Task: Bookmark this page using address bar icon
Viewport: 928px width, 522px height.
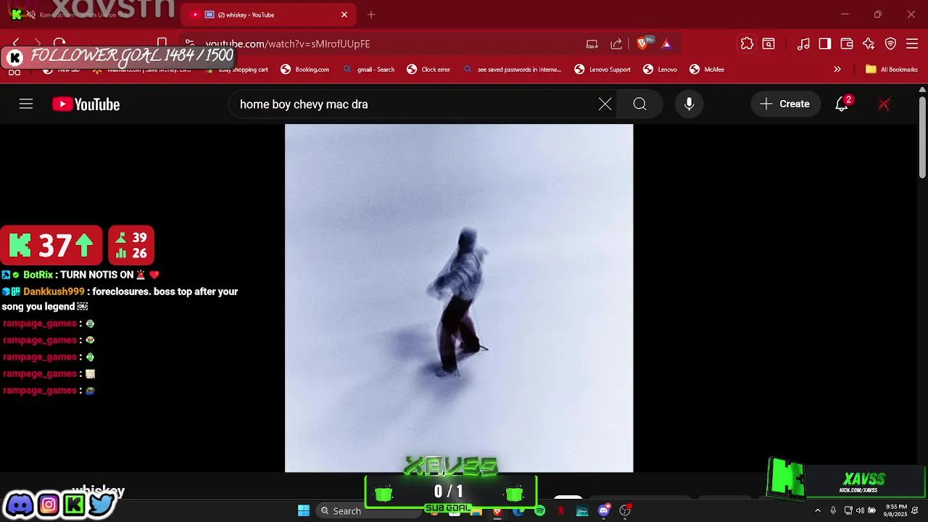Action: (162, 43)
